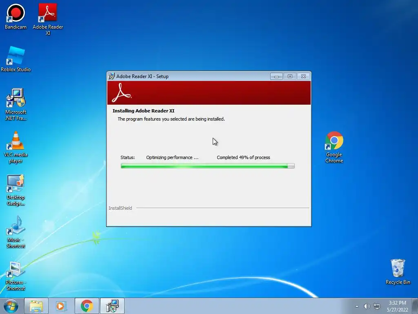The height and width of the screenshot is (314, 418).
Task: Click the setup window title bar icon
Action: point(112,76)
